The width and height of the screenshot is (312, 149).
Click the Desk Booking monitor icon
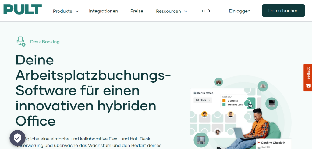point(21,42)
